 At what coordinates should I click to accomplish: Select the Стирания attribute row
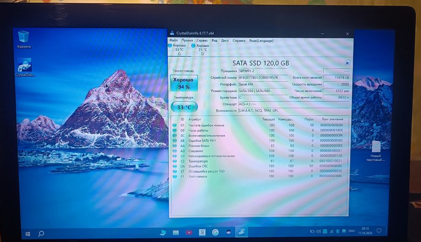pyautogui.click(x=259, y=151)
